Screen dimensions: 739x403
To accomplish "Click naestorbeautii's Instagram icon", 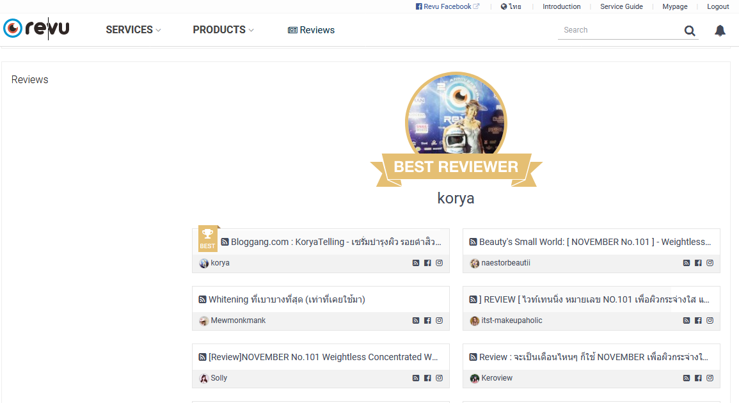I will tap(710, 263).
